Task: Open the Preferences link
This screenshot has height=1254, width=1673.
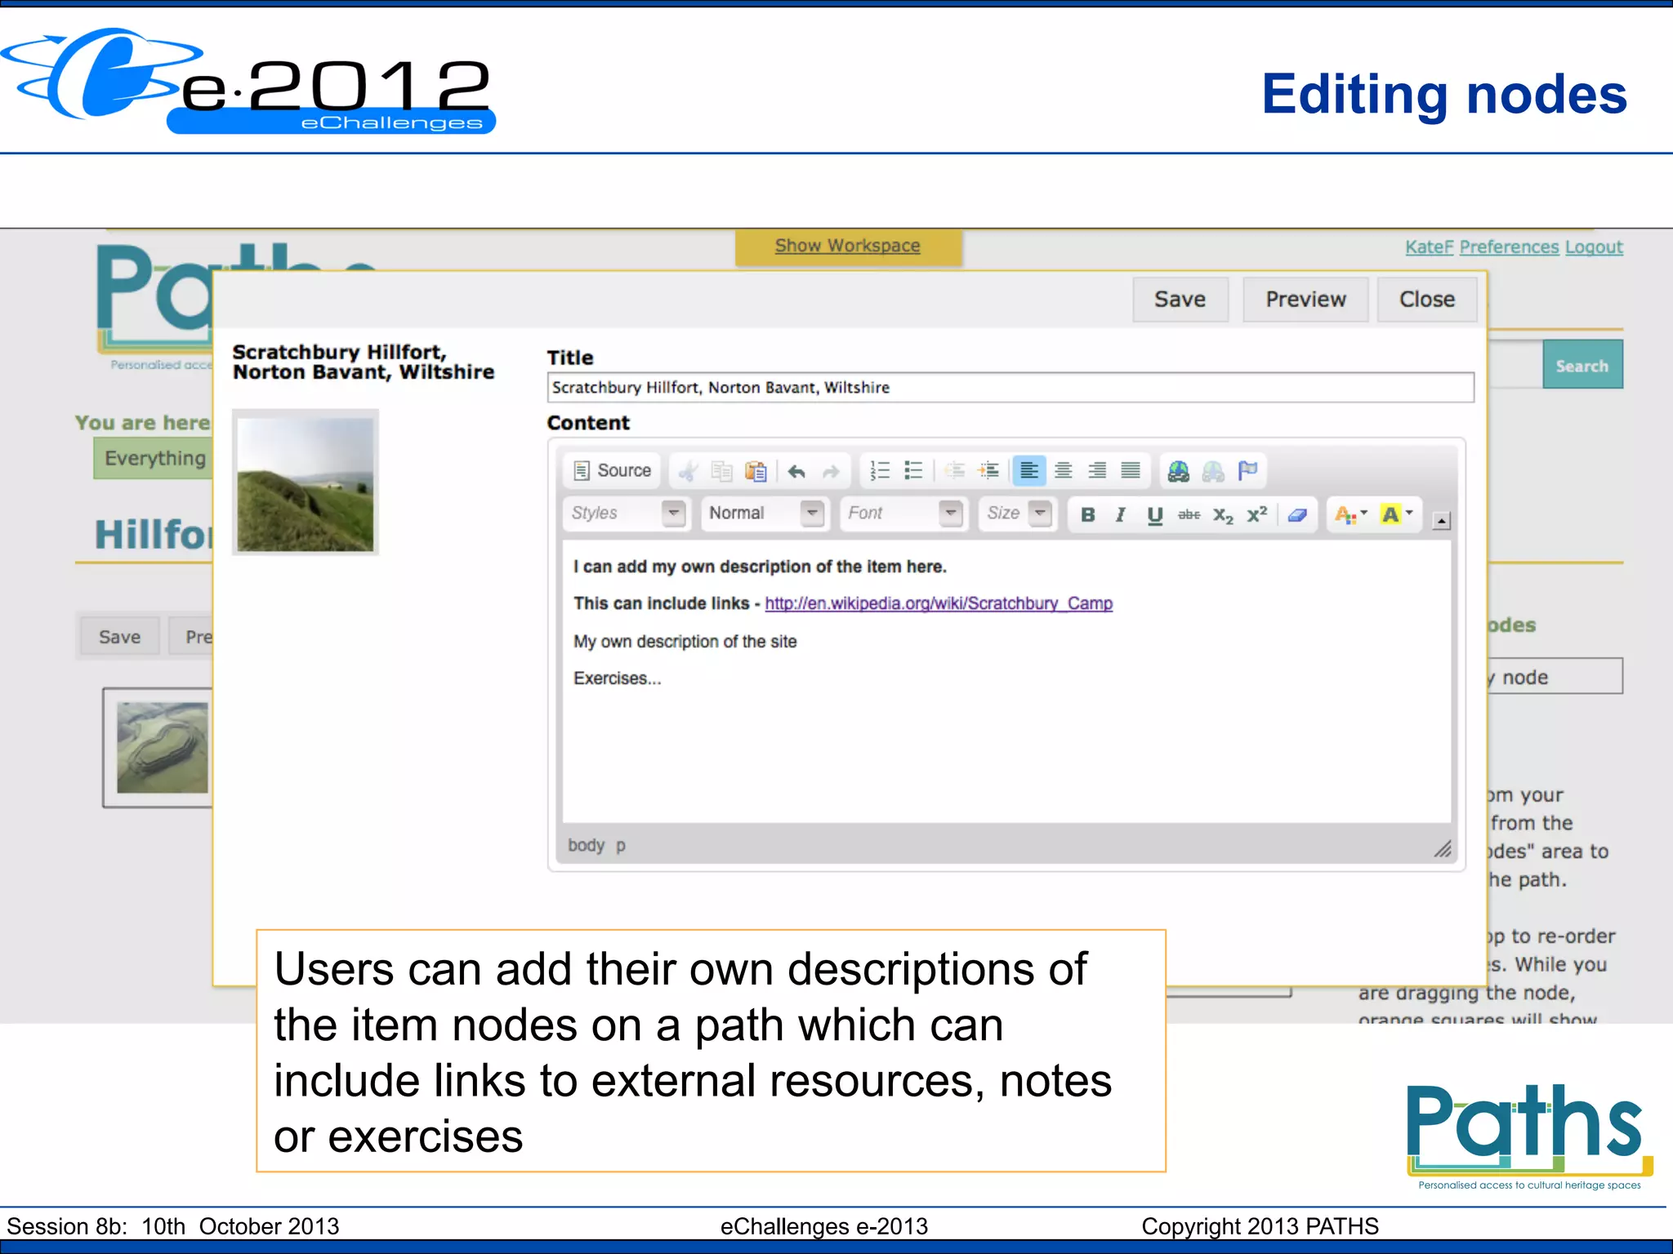Action: [x=1509, y=247]
